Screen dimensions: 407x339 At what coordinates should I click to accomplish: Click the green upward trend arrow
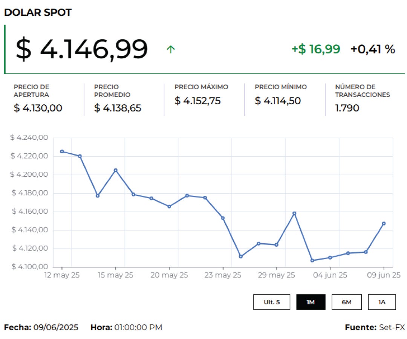point(171,49)
